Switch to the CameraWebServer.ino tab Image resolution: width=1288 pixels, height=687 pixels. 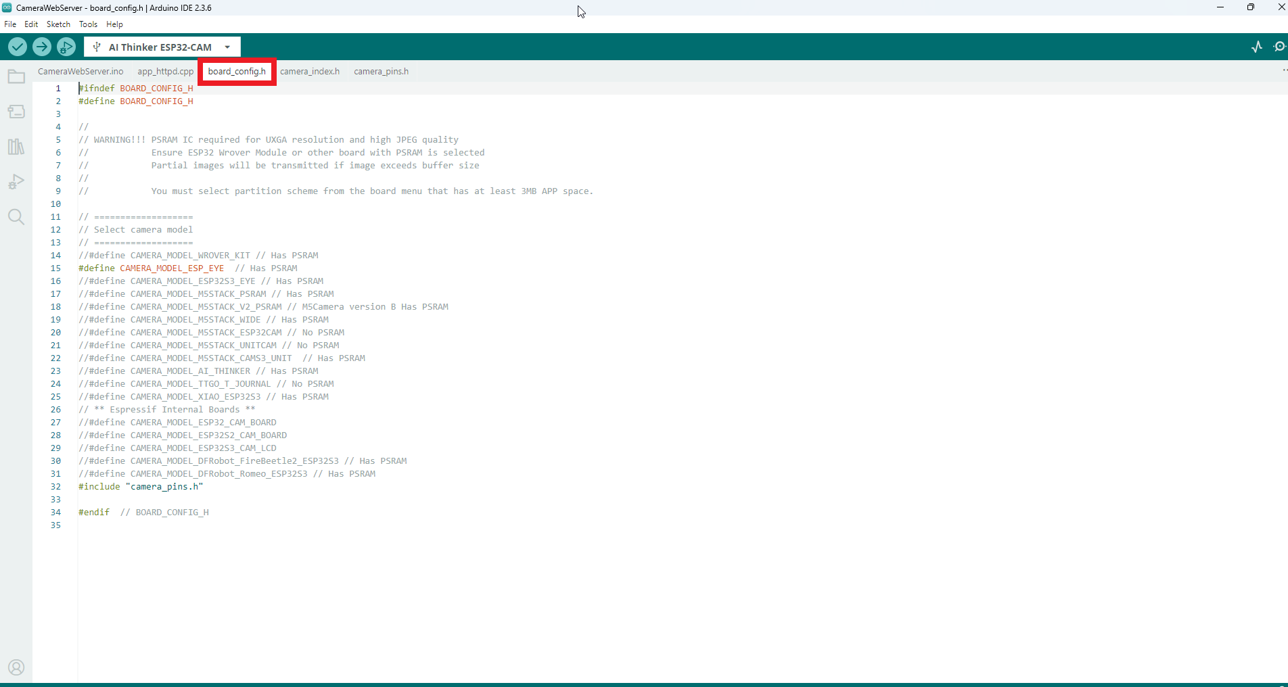(80, 72)
